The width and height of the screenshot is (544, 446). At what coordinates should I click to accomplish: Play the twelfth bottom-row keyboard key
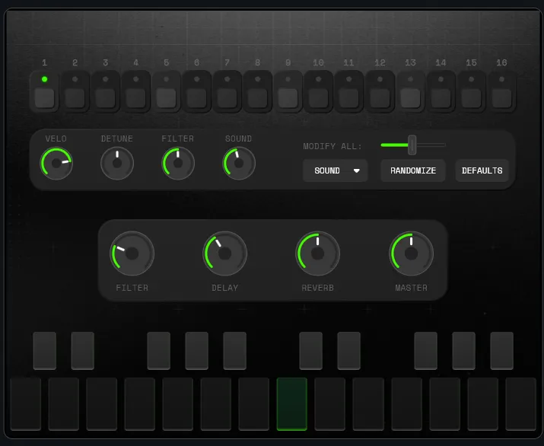(x=445, y=404)
